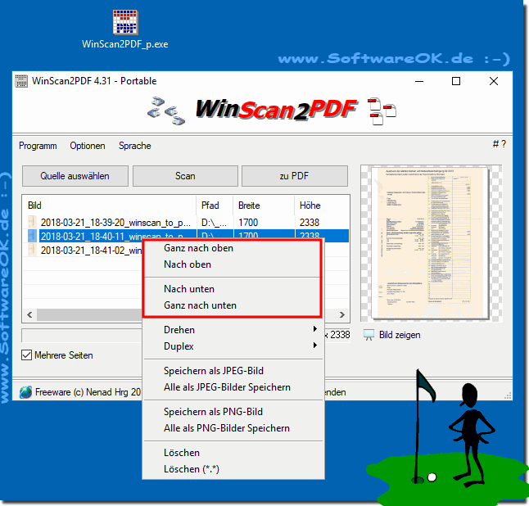Open the Optionen menu
The image size is (529, 506).
(88, 146)
